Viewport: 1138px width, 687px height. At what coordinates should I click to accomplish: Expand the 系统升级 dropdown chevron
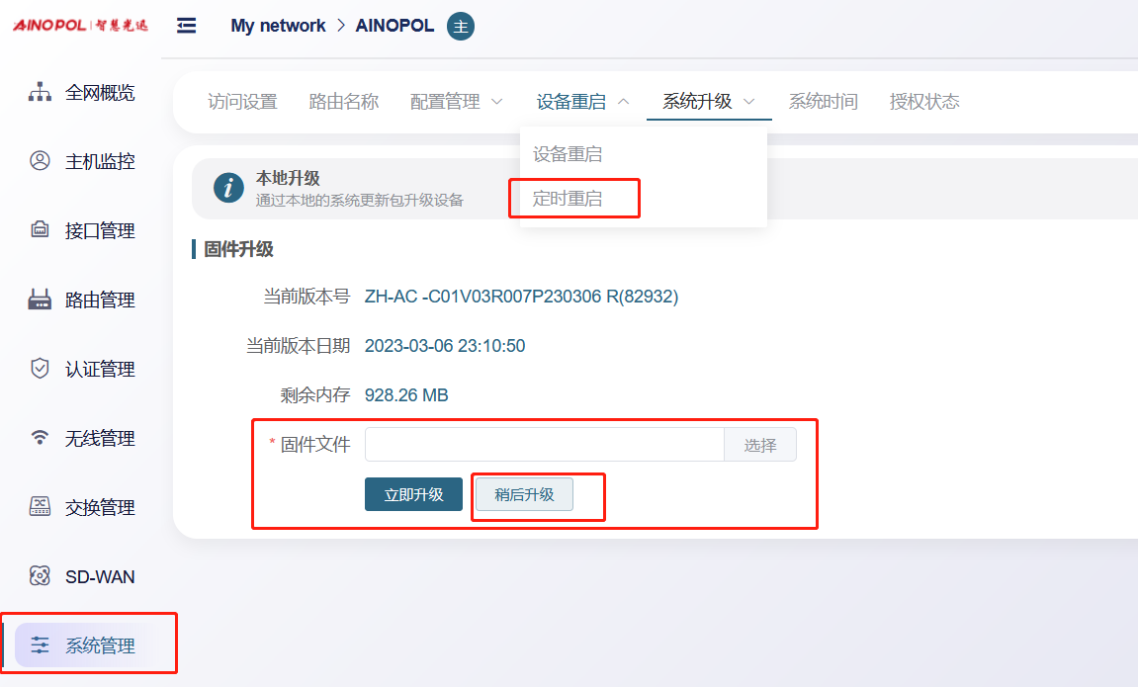click(749, 102)
